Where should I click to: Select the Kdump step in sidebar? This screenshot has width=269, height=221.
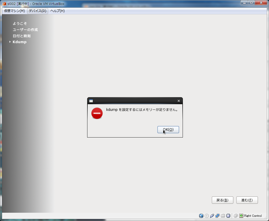(20, 42)
